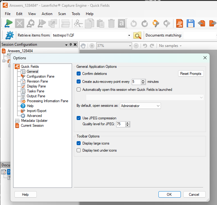This screenshot has height=205, width=217.
Task: Click the dialog Help button at bottom
Action: [x=25, y=194]
